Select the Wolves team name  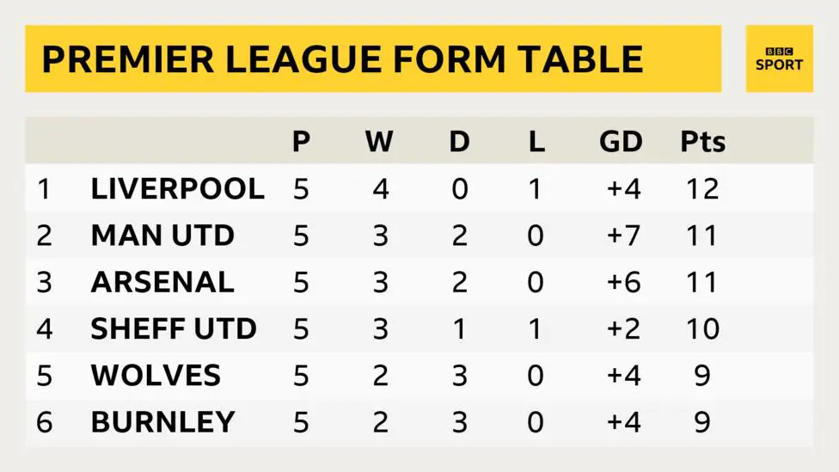pos(156,375)
